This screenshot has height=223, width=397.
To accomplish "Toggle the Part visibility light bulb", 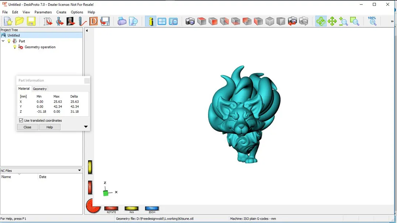I will [x=9, y=41].
